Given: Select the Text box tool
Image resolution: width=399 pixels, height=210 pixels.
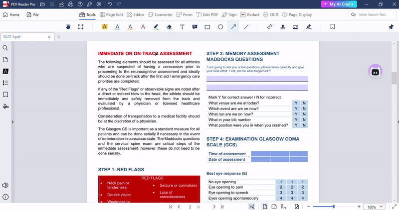Looking at the screenshot, I should pos(182,27).
